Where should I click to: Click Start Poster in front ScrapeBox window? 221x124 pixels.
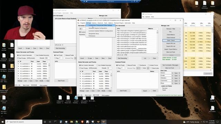123,91
